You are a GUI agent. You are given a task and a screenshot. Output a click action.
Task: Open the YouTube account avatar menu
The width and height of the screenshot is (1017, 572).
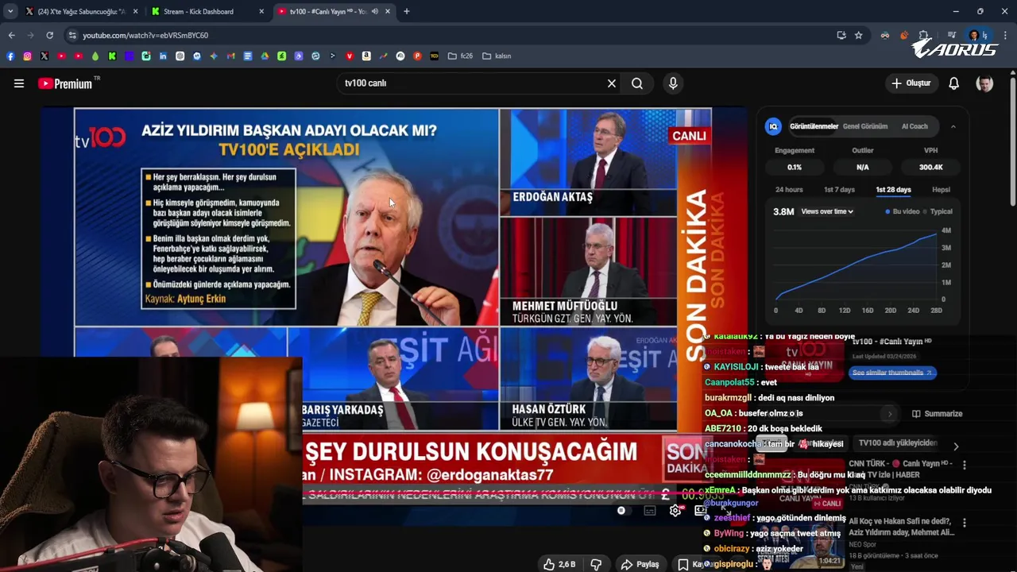coord(984,83)
